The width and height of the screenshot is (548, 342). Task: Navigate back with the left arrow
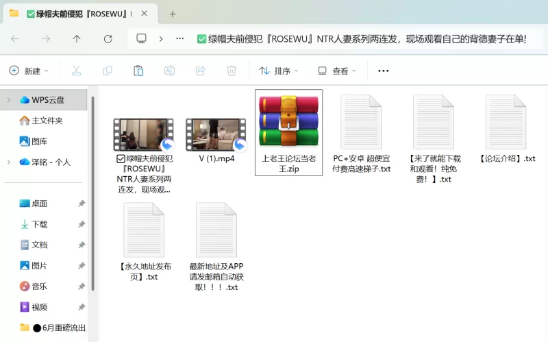tap(15, 39)
